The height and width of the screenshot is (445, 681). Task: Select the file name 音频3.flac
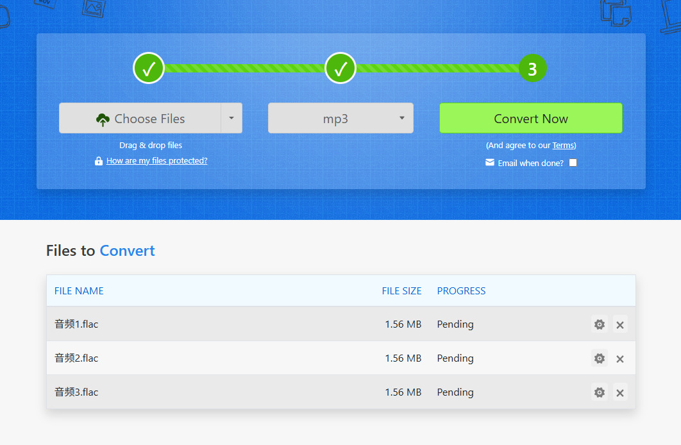[76, 392]
